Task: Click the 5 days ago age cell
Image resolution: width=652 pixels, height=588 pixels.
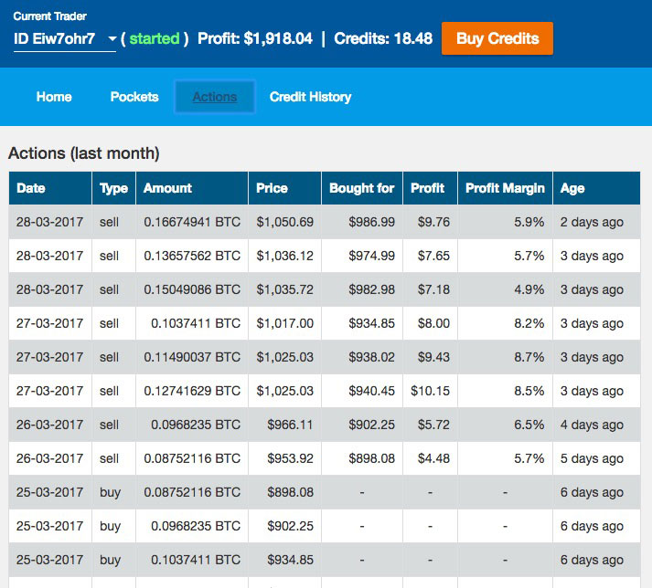Action: click(x=596, y=458)
